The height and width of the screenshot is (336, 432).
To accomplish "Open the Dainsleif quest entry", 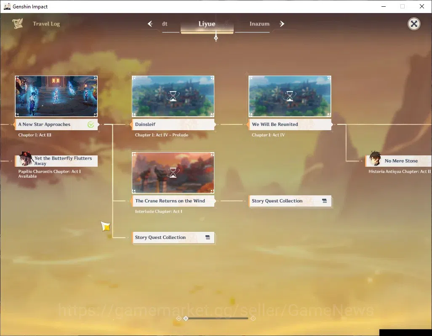I will click(x=173, y=124).
